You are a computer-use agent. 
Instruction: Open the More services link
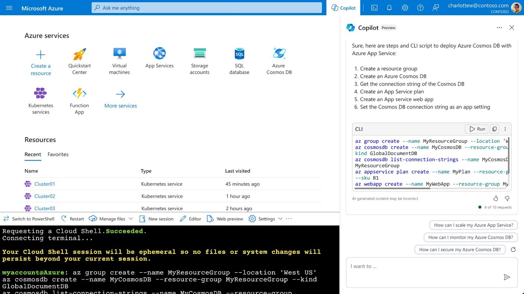coord(120,106)
